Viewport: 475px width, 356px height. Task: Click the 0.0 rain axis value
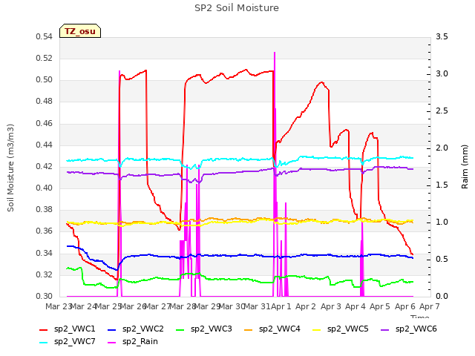coord(442,297)
